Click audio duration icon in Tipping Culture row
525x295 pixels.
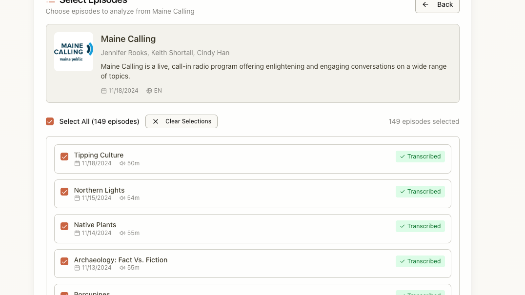click(x=122, y=163)
